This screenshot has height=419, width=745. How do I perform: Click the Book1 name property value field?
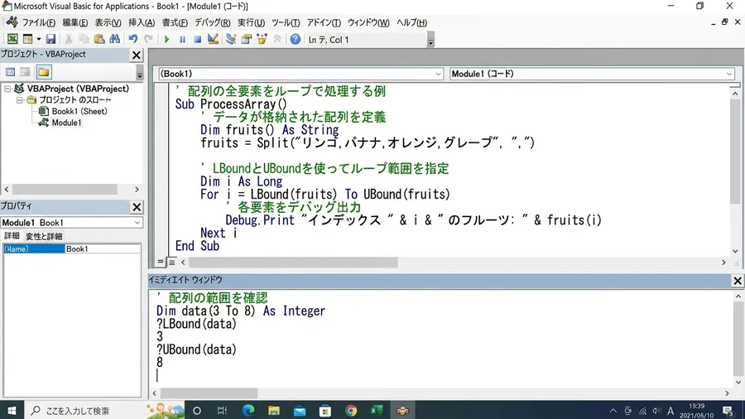click(102, 249)
